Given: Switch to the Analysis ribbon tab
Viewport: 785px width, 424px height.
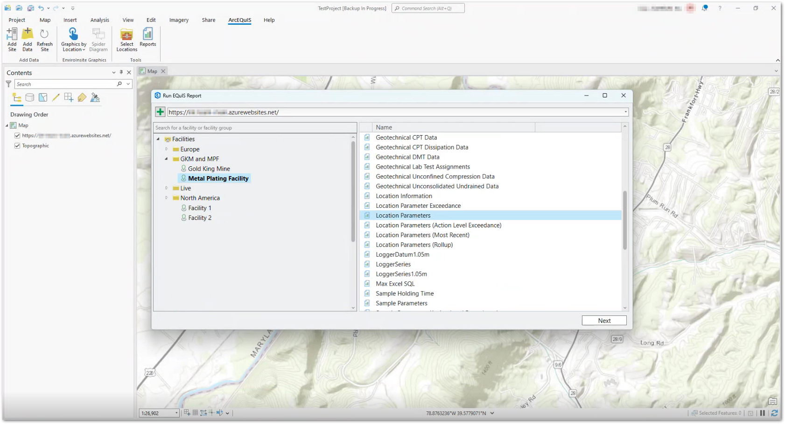Looking at the screenshot, I should click(99, 20).
